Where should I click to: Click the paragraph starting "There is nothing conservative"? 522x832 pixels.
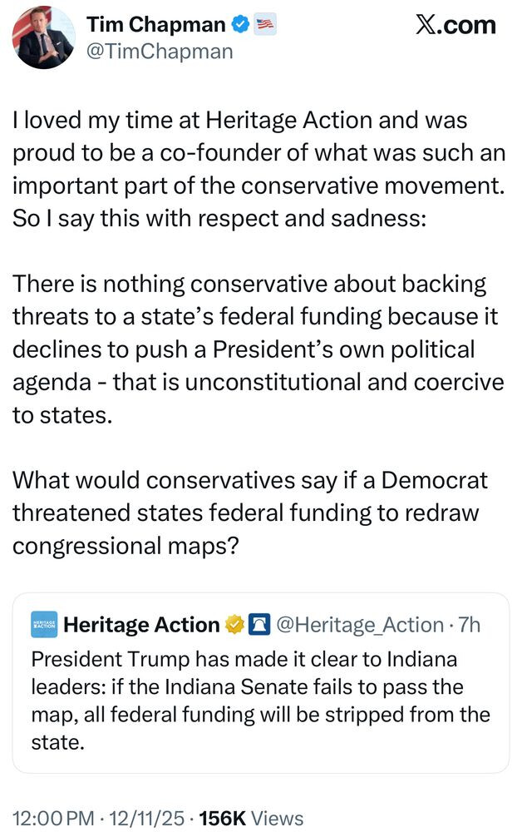258,348
